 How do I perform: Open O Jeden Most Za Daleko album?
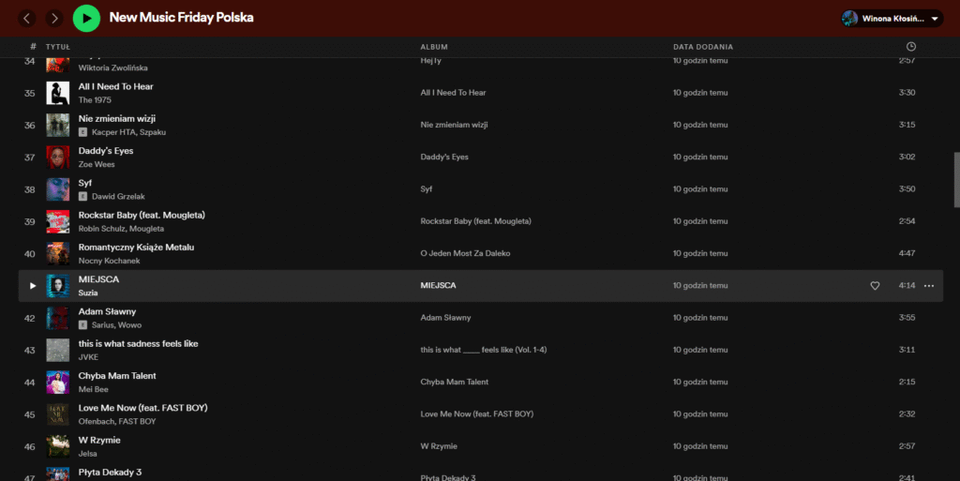[x=465, y=253]
